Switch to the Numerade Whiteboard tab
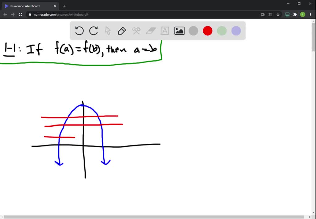 pyautogui.click(x=28, y=6)
